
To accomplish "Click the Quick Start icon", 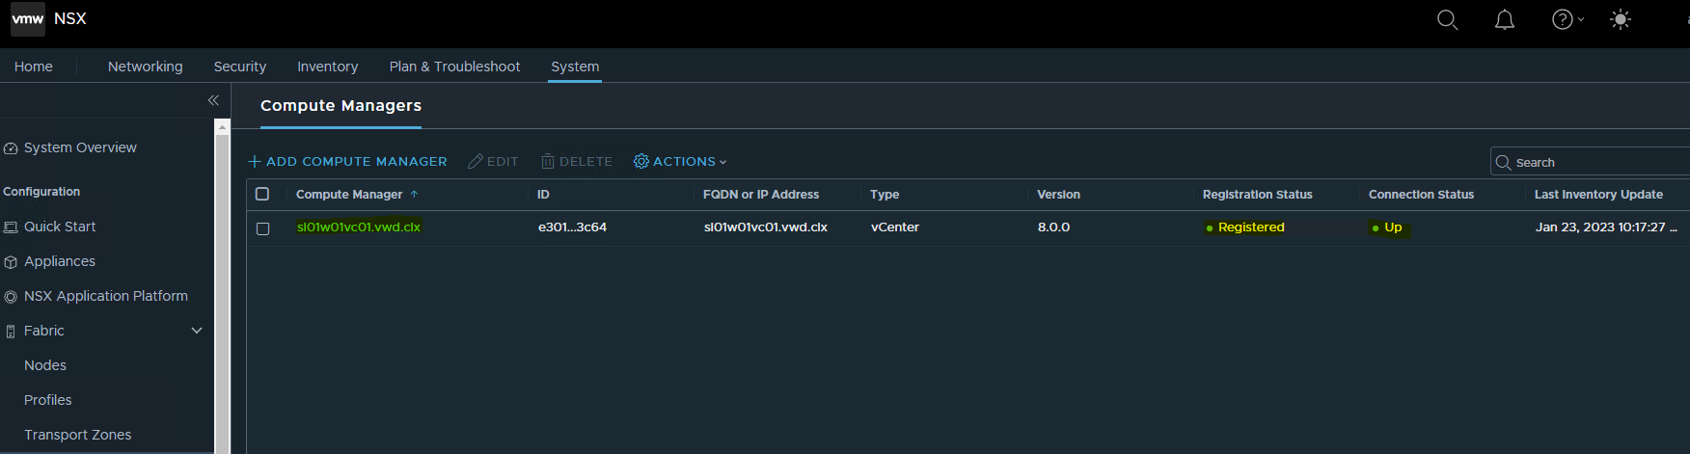I will (11, 227).
